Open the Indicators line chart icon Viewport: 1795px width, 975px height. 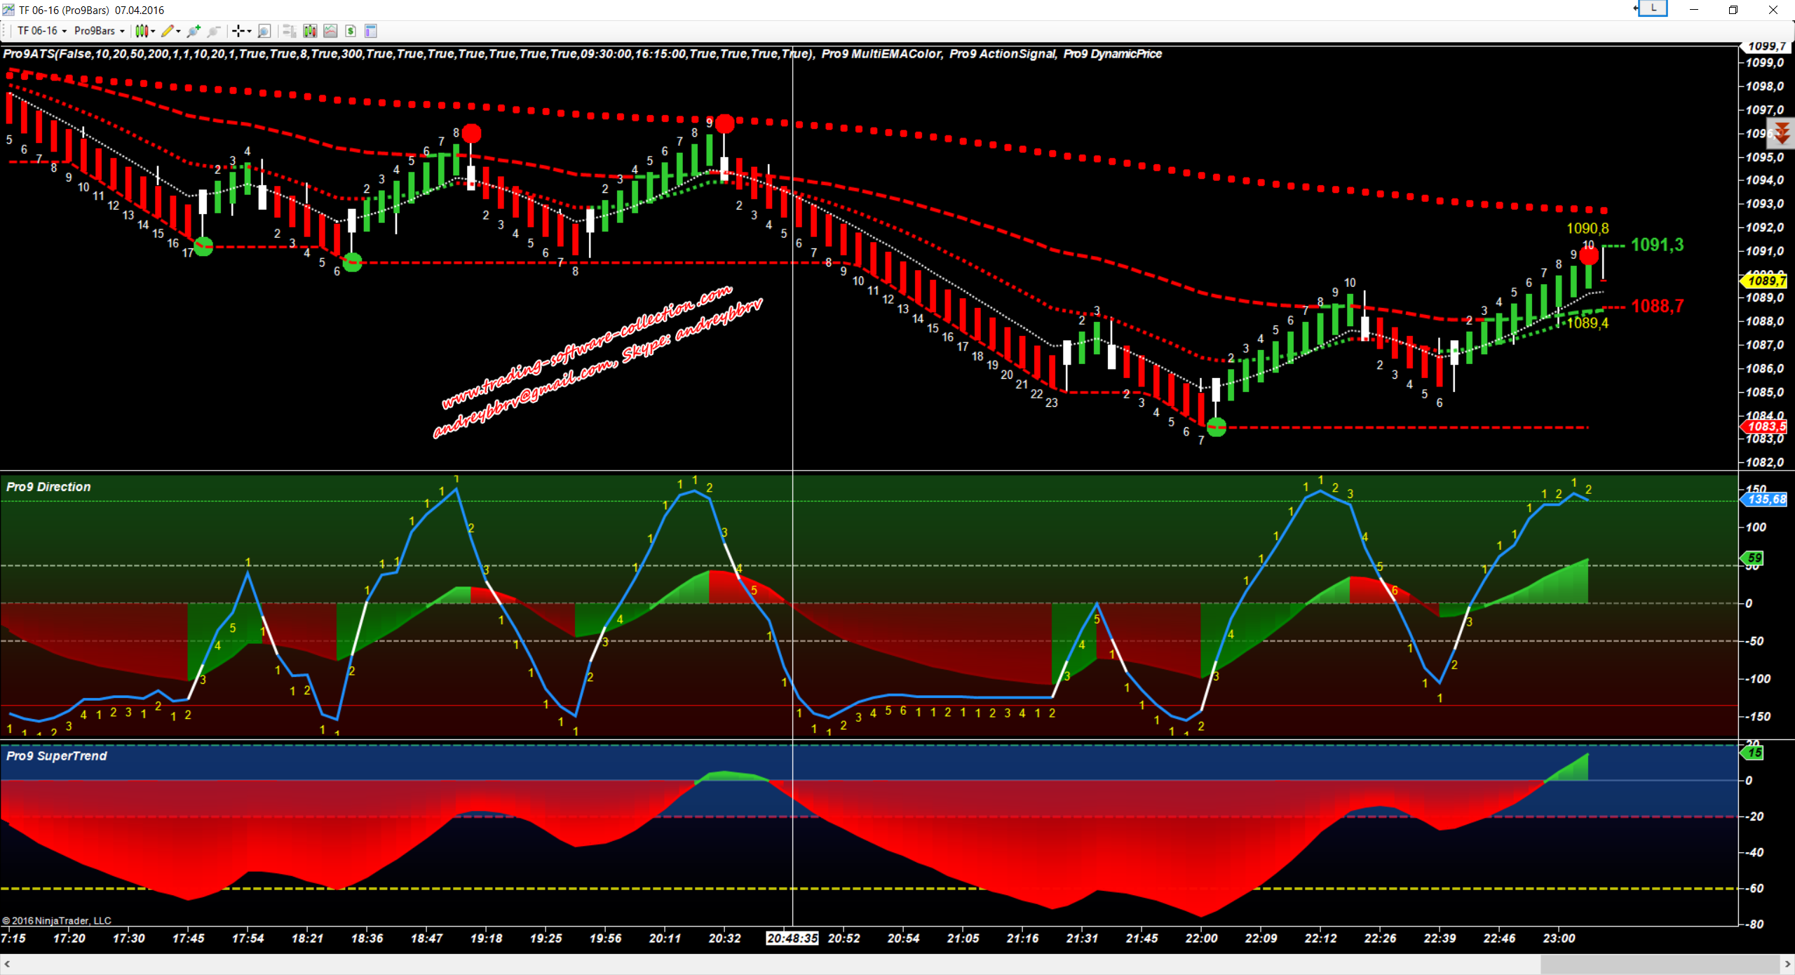[x=330, y=31]
